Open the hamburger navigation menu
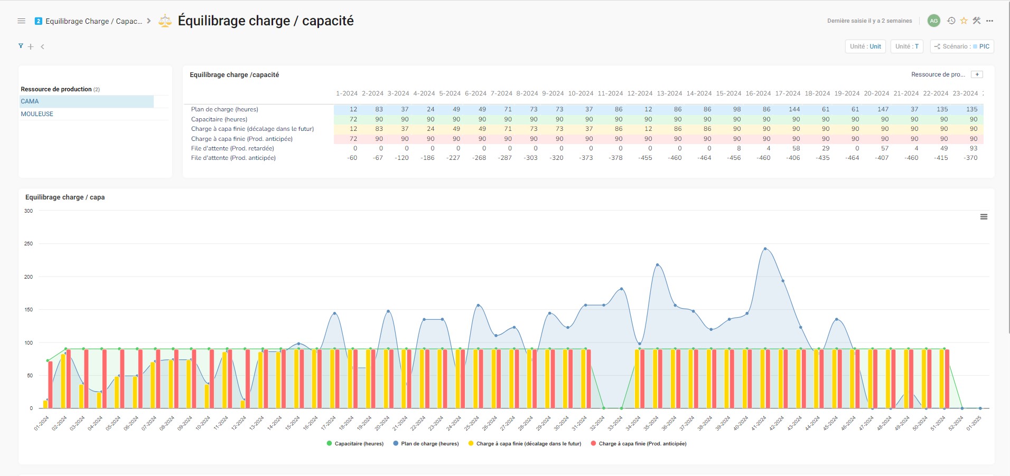Screen dimensions: 1010x476 [x=21, y=21]
